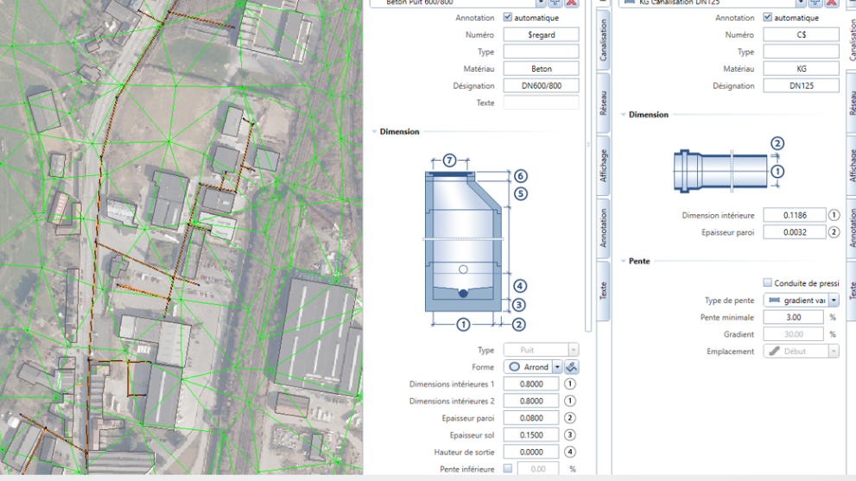Click circled 1 next to Dimension intérieure

click(x=834, y=215)
